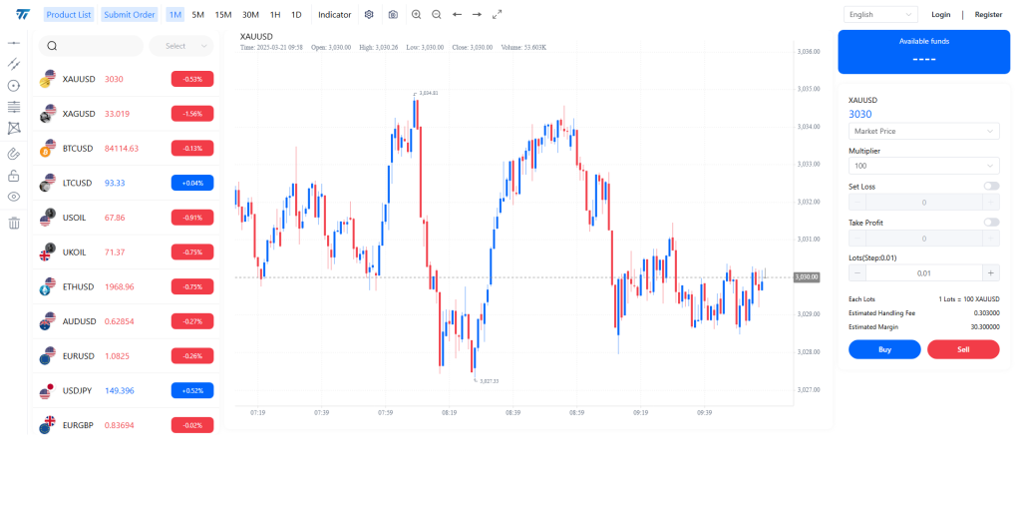1021x506 pixels.
Task: Select the horizontal line drawing tool
Action: [x=14, y=42]
